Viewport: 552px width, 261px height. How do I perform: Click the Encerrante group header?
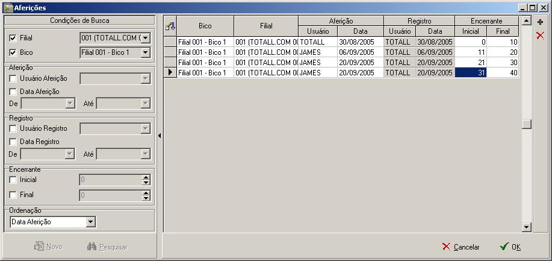tap(486, 21)
